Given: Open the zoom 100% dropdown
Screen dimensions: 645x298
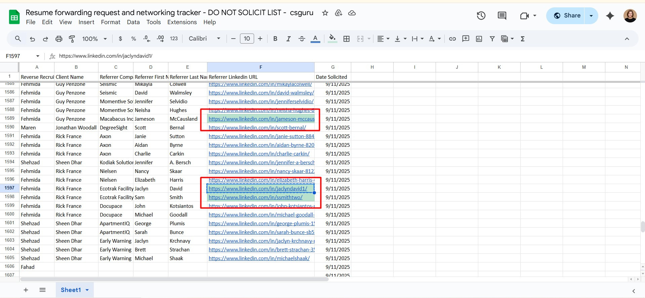Looking at the screenshot, I should tap(94, 39).
